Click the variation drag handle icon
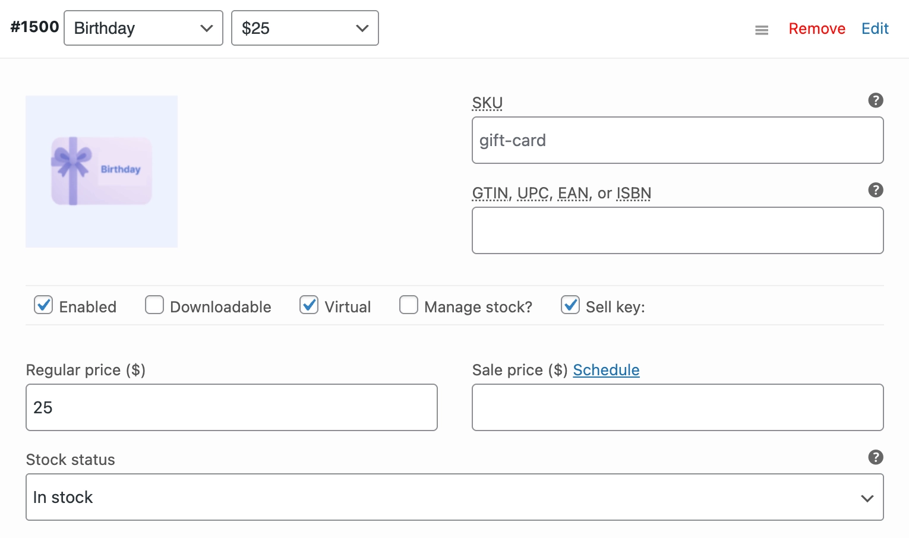The image size is (909, 538). [761, 30]
